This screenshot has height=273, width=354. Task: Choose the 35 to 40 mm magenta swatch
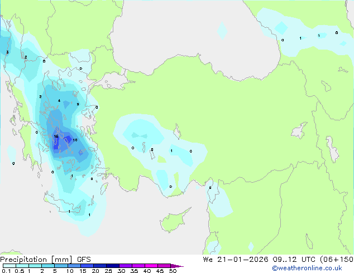(x=138, y=266)
